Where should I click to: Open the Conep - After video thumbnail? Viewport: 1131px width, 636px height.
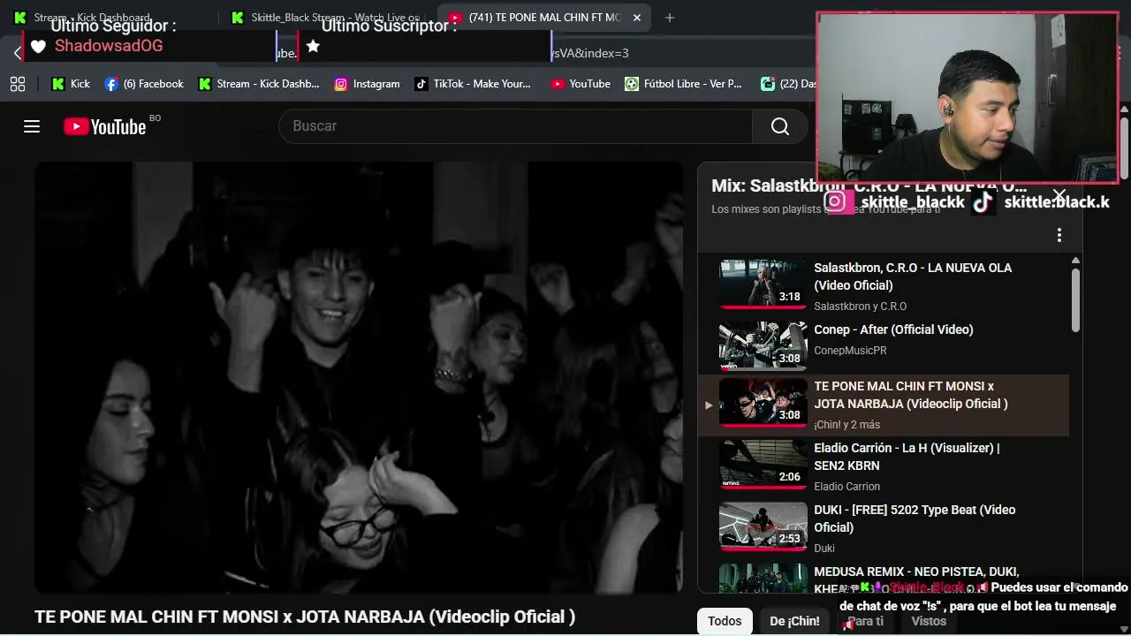763,346
